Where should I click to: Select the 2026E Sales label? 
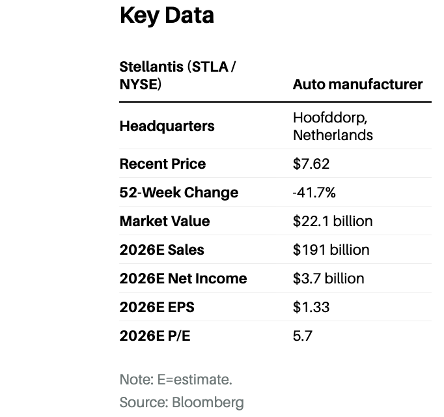pyautogui.click(x=161, y=250)
